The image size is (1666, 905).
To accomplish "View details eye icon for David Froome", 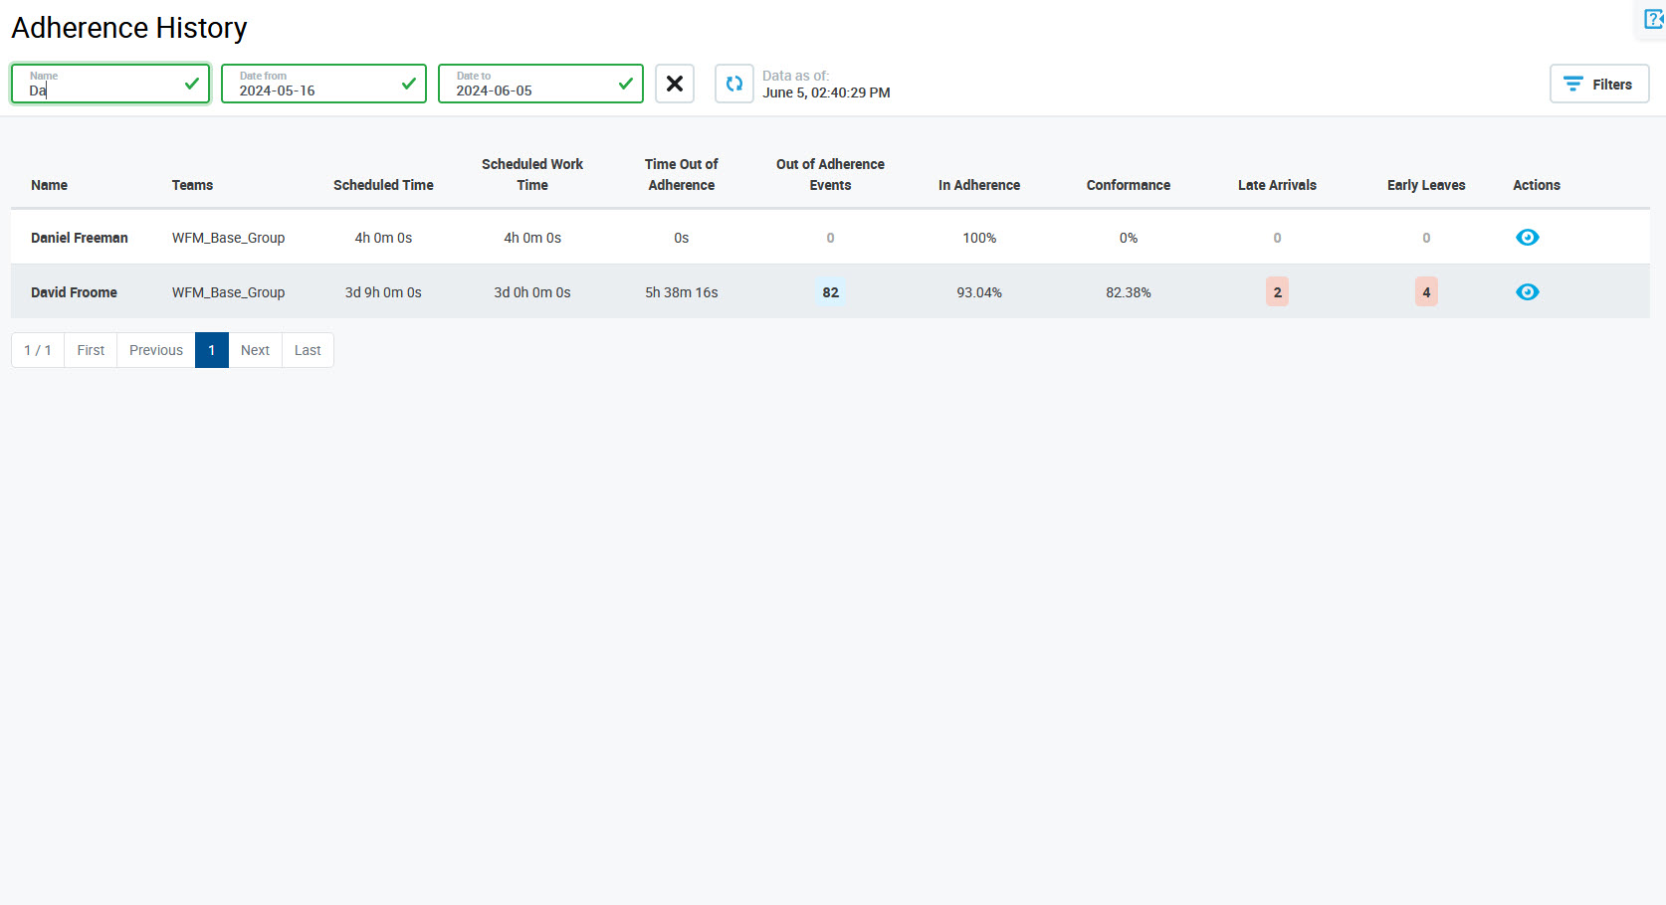I will click(1527, 292).
